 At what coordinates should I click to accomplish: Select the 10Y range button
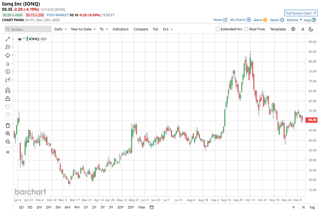[121, 207]
